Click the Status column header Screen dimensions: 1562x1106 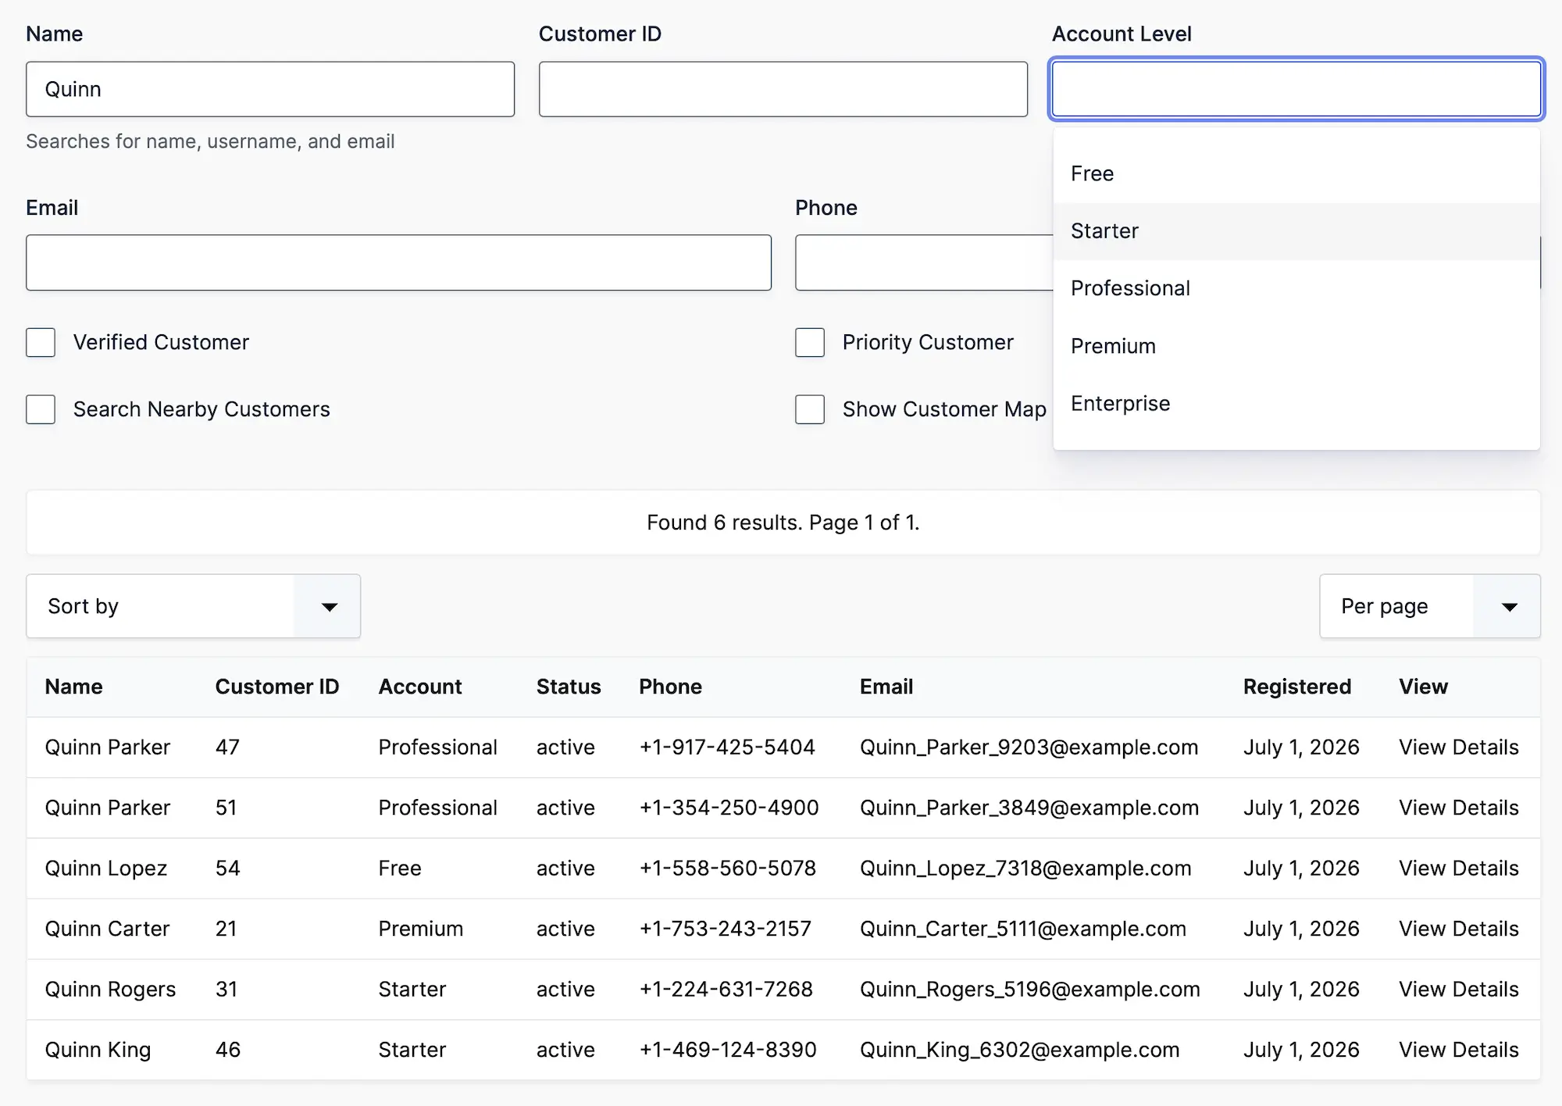569,687
